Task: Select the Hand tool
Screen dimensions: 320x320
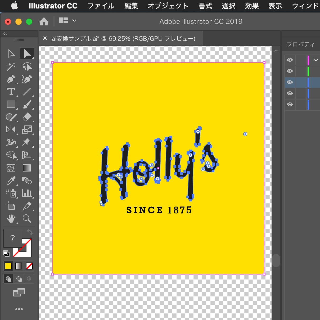Action: coord(11,219)
